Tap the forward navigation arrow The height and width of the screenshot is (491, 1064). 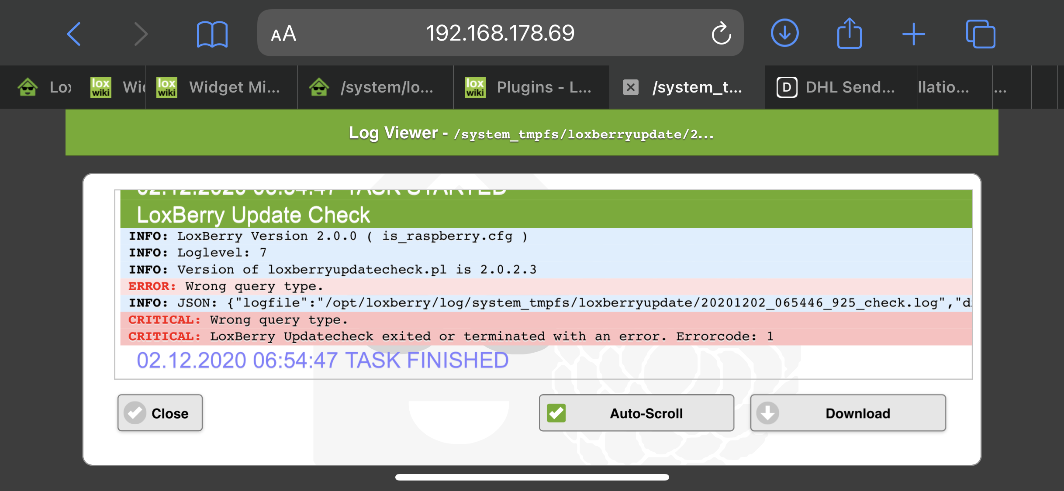point(140,34)
